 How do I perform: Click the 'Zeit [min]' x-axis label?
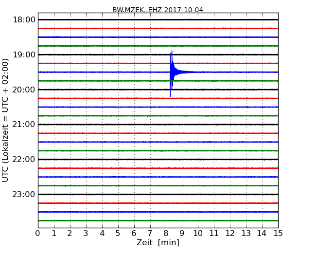click(158, 243)
